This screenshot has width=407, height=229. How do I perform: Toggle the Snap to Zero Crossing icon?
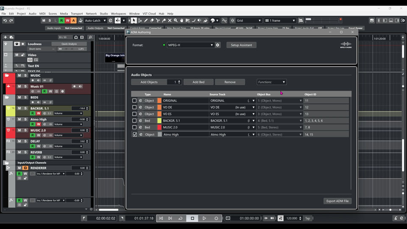coord(224,20)
